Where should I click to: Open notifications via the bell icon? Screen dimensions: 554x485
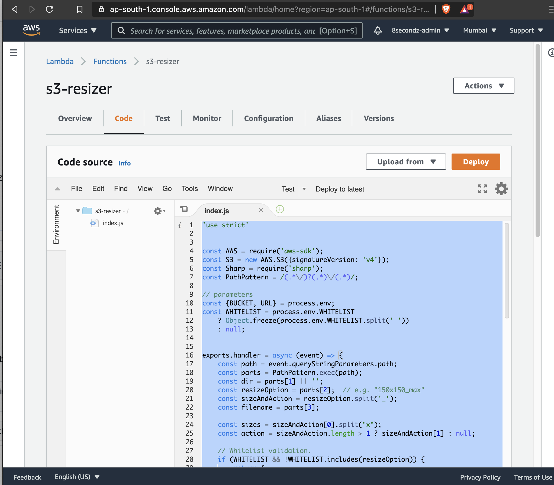pyautogui.click(x=378, y=30)
